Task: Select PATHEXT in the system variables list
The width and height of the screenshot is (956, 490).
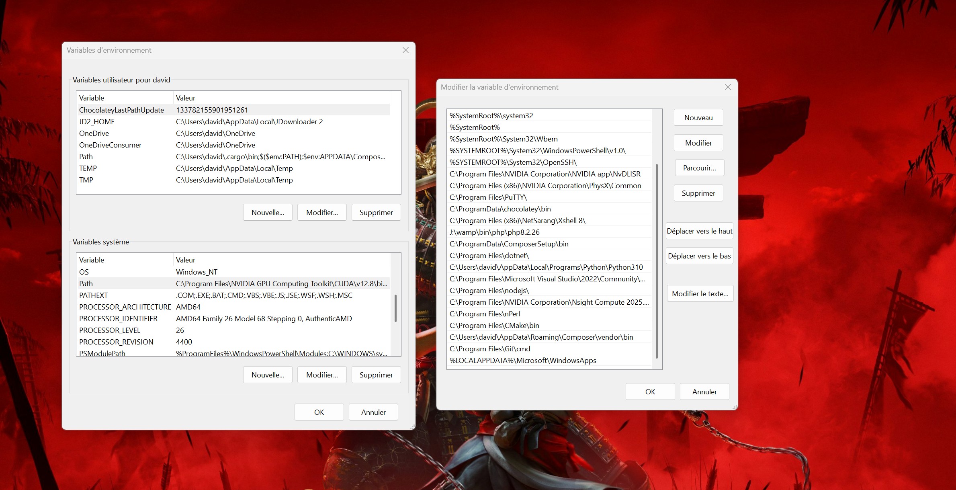Action: click(x=93, y=295)
